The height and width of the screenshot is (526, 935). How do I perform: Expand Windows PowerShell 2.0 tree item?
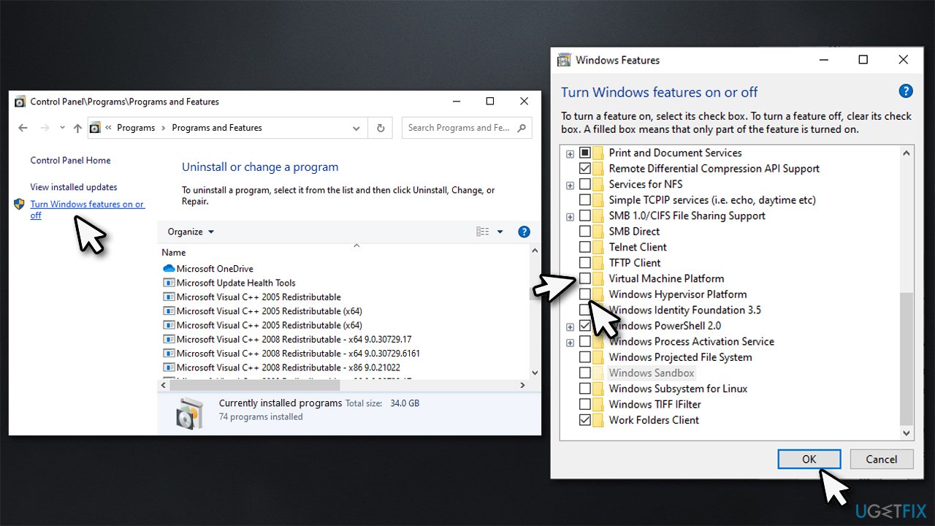[x=570, y=326]
